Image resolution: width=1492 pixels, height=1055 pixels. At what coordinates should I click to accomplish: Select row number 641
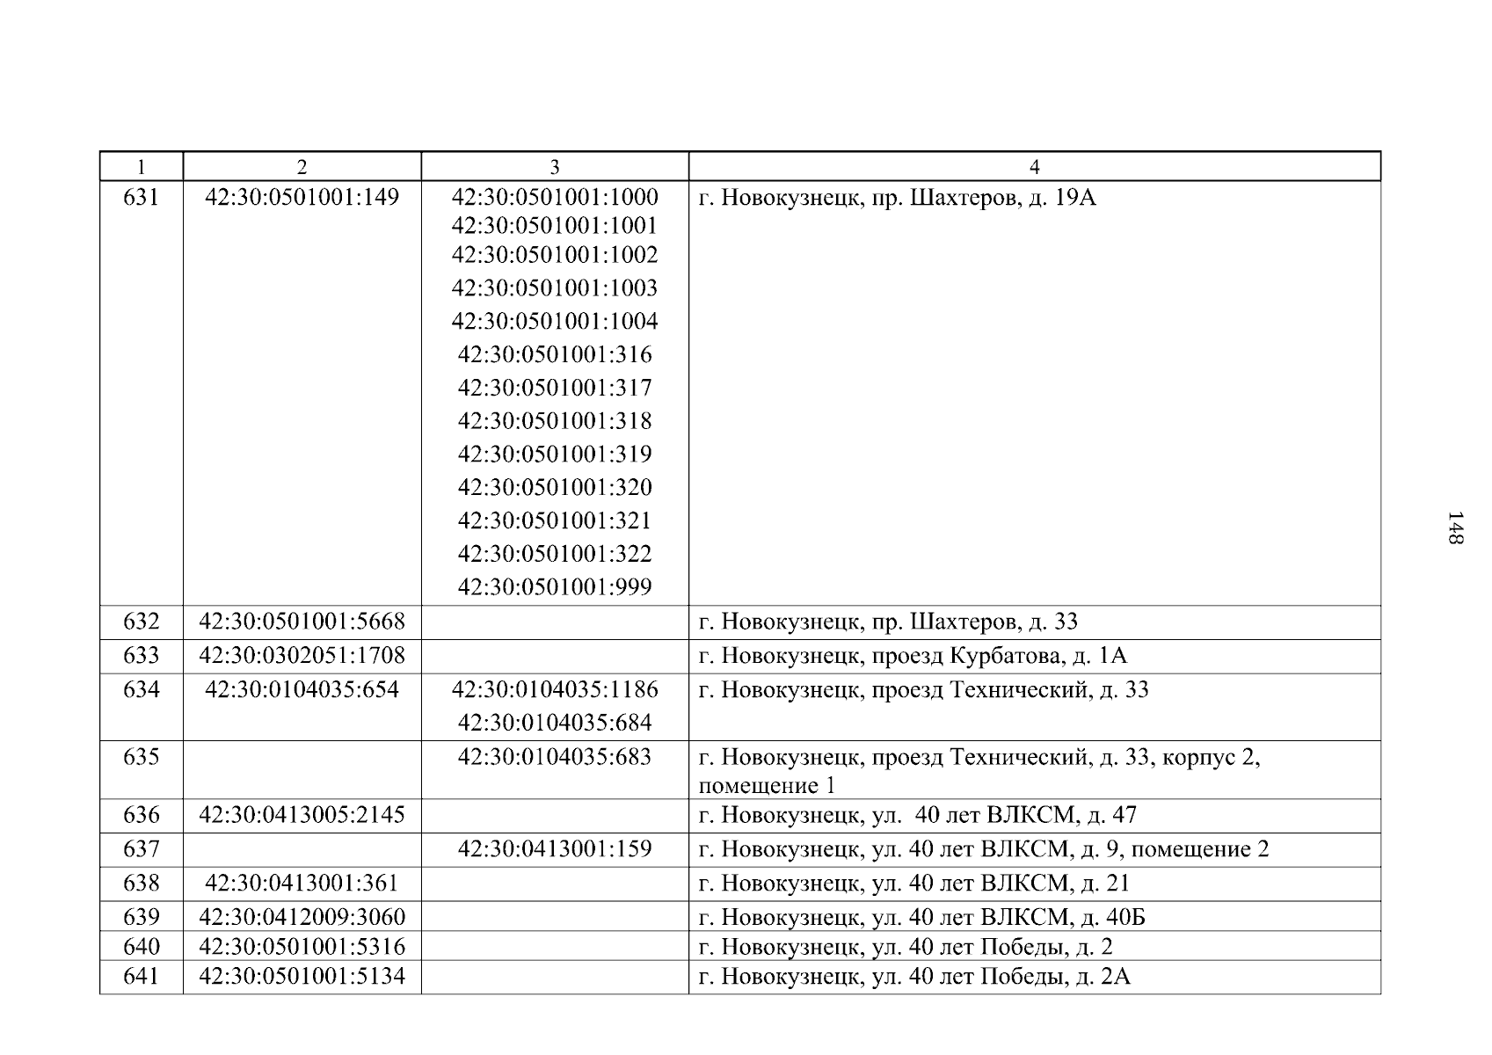[x=142, y=976]
